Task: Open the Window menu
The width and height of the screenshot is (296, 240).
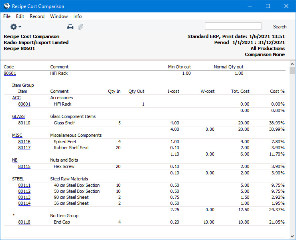Action: 59,16
